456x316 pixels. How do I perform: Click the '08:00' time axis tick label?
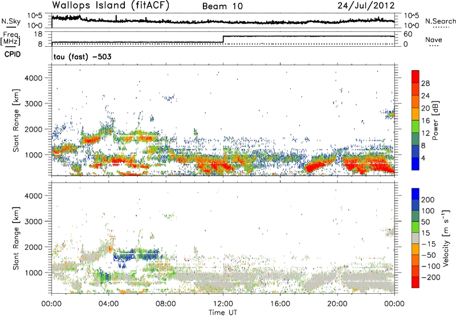point(166,304)
